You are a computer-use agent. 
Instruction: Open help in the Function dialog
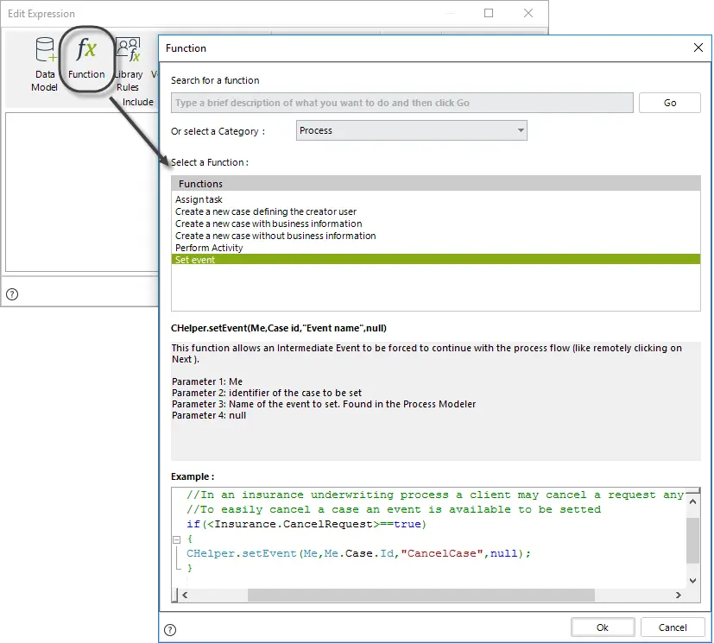[170, 630]
